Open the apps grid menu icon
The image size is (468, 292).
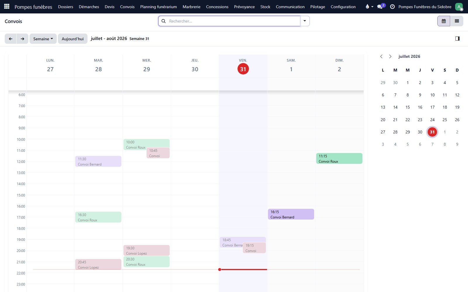click(7, 6)
